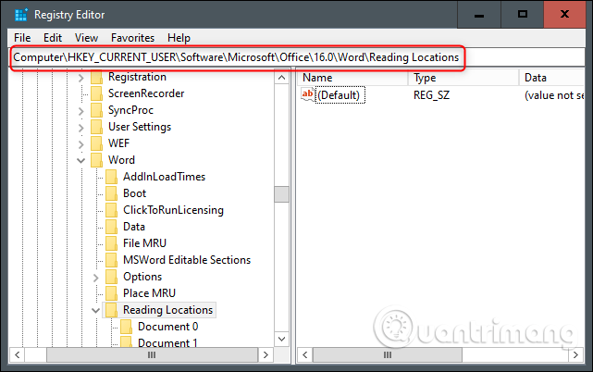Select the User Settings folder icon

point(97,127)
